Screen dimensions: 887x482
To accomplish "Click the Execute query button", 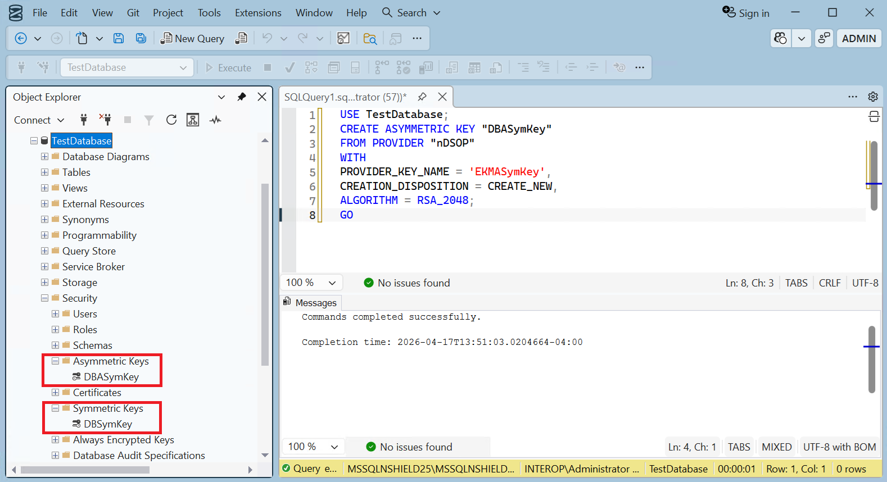I will [228, 67].
